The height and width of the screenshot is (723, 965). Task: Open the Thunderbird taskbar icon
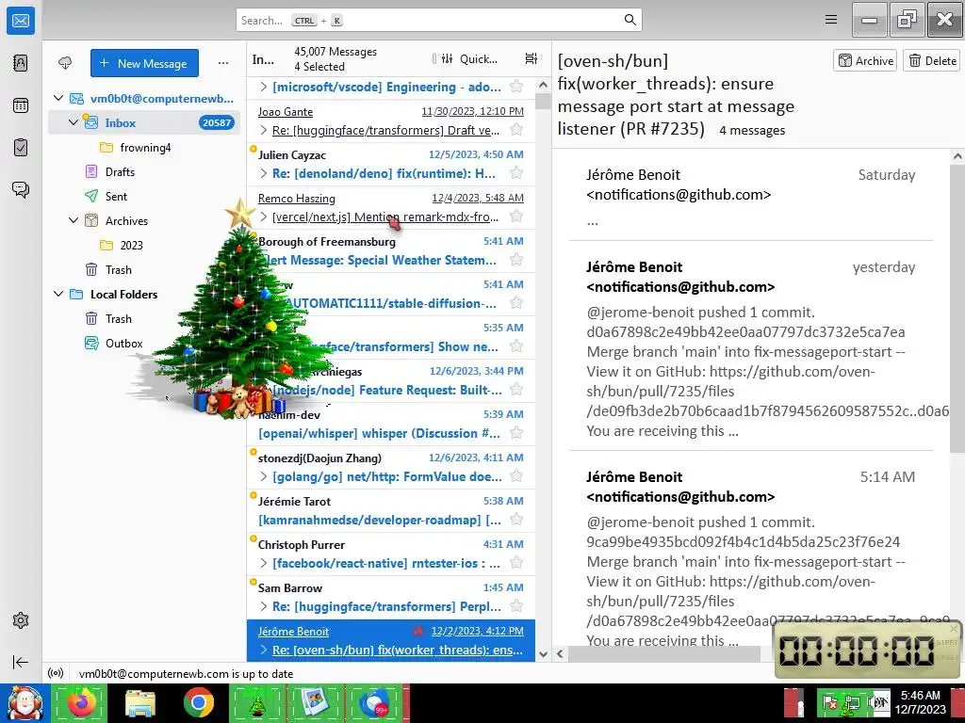click(x=374, y=702)
